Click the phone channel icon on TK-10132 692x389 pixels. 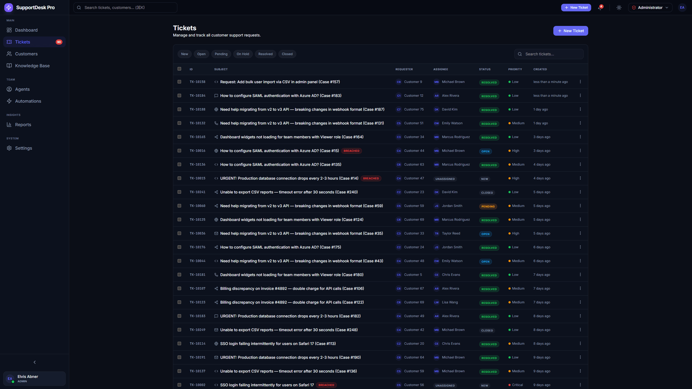pyautogui.click(x=216, y=123)
